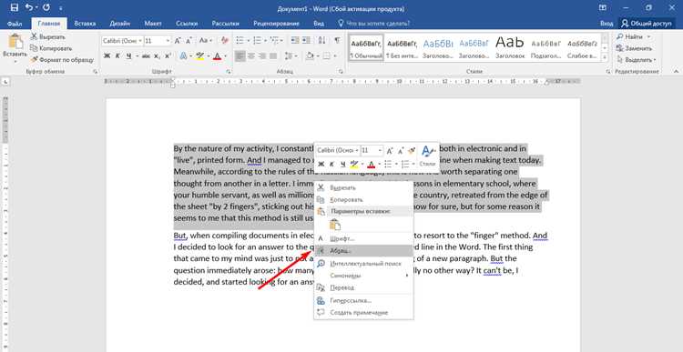683x352 pixels.
Task: Toggle paragraph marks (¶) display
Action: pyautogui.click(x=337, y=40)
